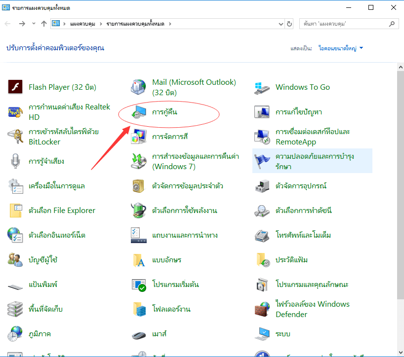Image resolution: width=404 pixels, height=357 pixels.
Task: Click the vertical scrollbar on the right
Action: pyautogui.click(x=400, y=197)
